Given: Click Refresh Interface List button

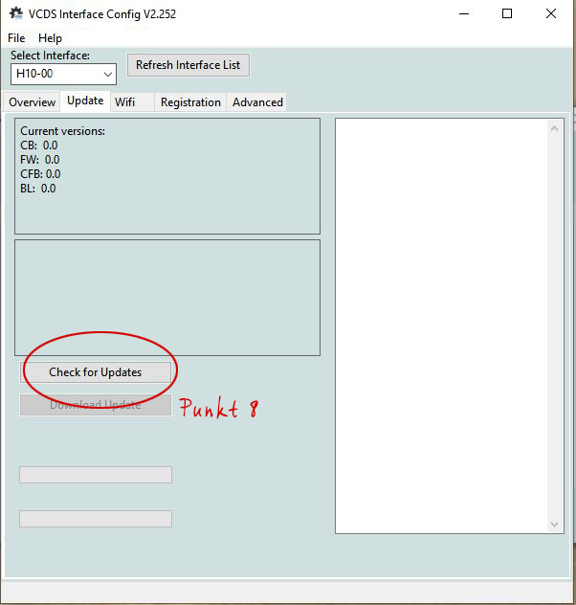Looking at the screenshot, I should (188, 65).
